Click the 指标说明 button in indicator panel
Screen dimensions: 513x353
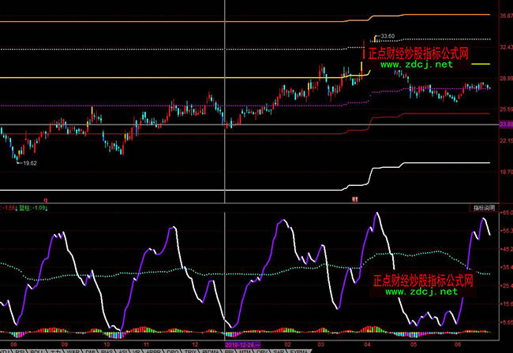tap(483, 208)
